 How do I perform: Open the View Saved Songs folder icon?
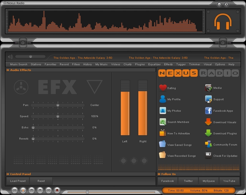click(x=162, y=144)
